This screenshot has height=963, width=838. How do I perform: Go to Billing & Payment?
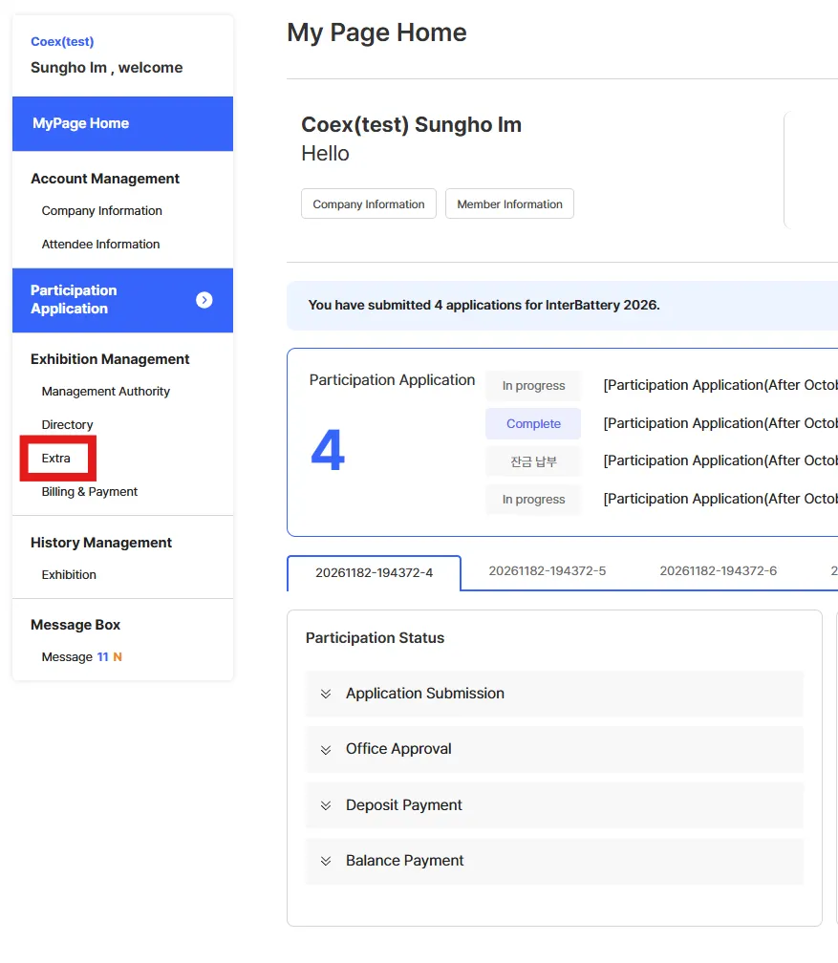[x=90, y=492]
